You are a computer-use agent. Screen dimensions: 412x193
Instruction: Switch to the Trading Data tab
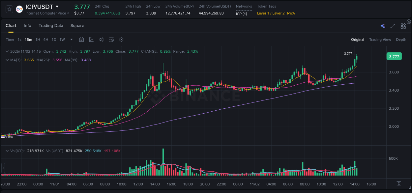tap(51, 26)
